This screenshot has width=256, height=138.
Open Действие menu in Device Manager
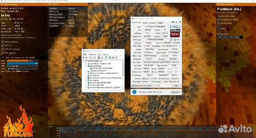(92, 54)
